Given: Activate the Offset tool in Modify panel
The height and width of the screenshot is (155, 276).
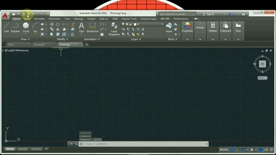Looking at the screenshot, I should point(73,34).
